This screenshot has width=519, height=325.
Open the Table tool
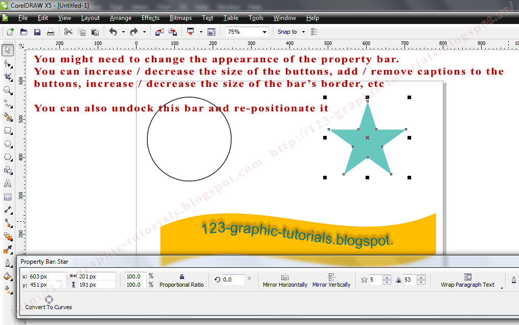point(7,196)
